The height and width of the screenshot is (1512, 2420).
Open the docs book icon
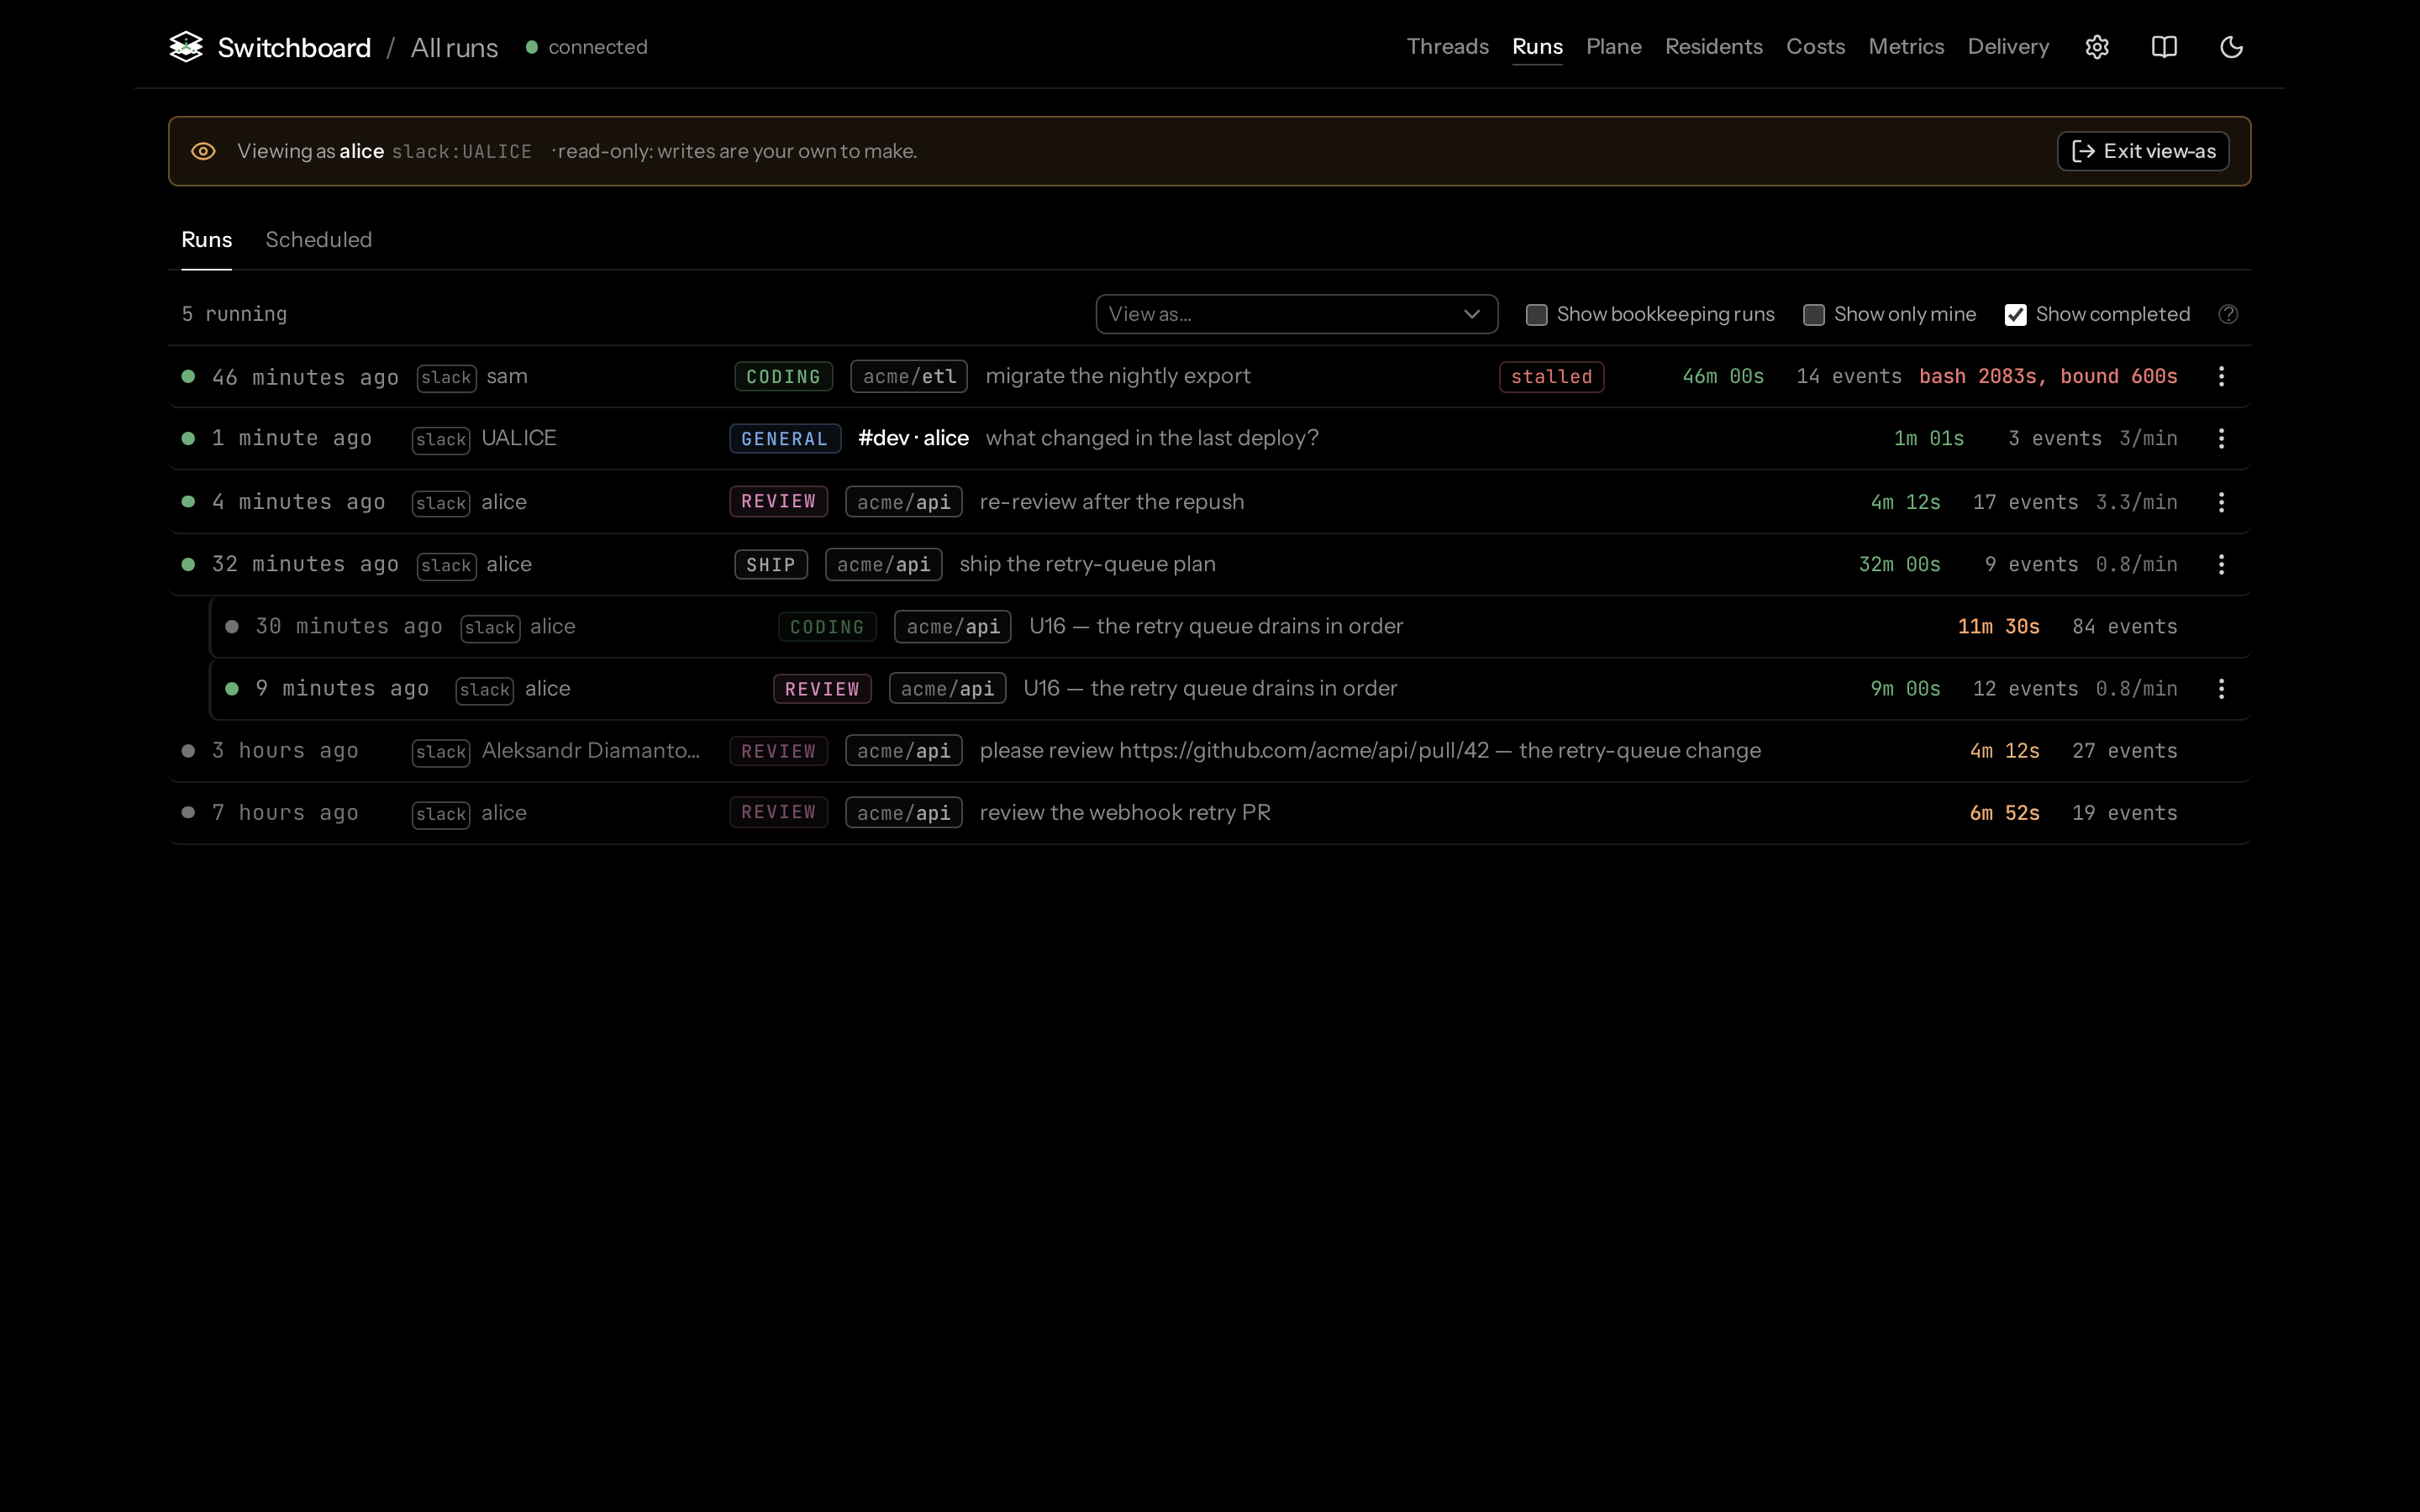pos(2164,47)
